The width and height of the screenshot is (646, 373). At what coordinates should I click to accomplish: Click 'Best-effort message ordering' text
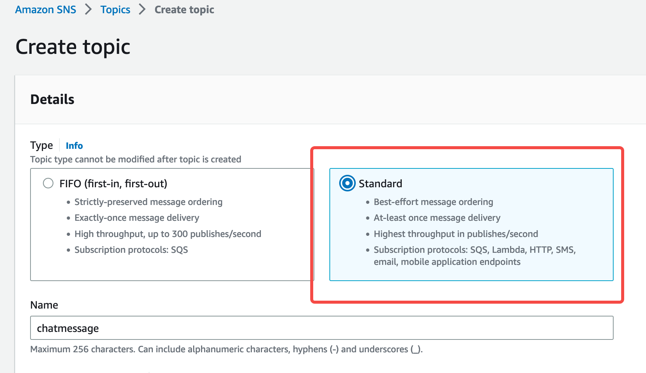pos(433,202)
